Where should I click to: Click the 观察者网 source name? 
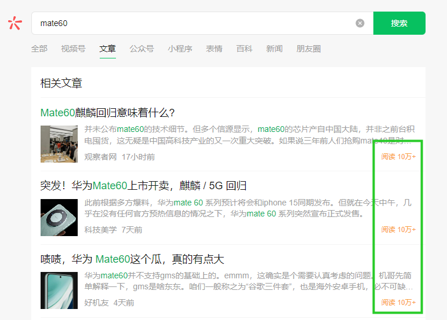(100, 157)
